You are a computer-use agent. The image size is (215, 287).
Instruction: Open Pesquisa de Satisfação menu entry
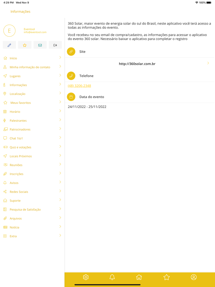(x=25, y=210)
